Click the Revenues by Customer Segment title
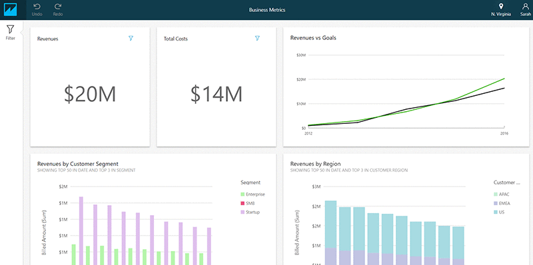This screenshot has height=265, width=533. coord(78,164)
